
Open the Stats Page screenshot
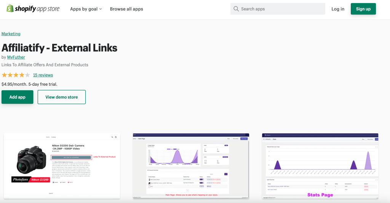coord(320,166)
